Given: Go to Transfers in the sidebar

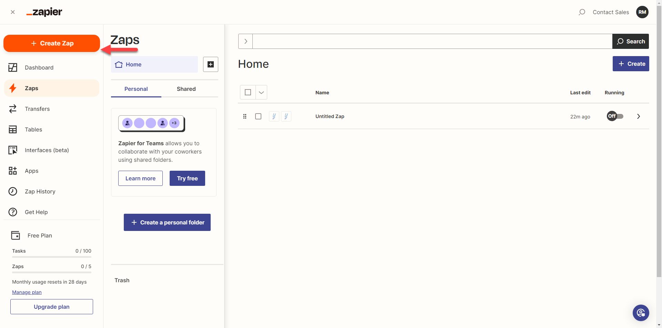Looking at the screenshot, I should [52, 109].
